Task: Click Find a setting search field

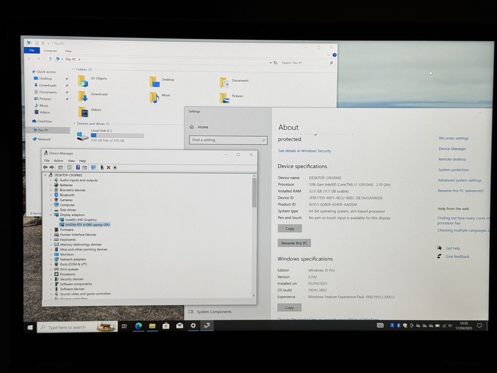Action: click(x=228, y=140)
